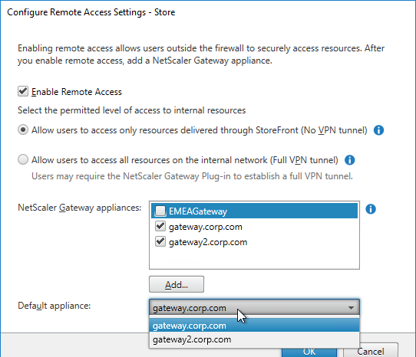Click info icon next to gateway appliances list
416x357 pixels.
[371, 209]
